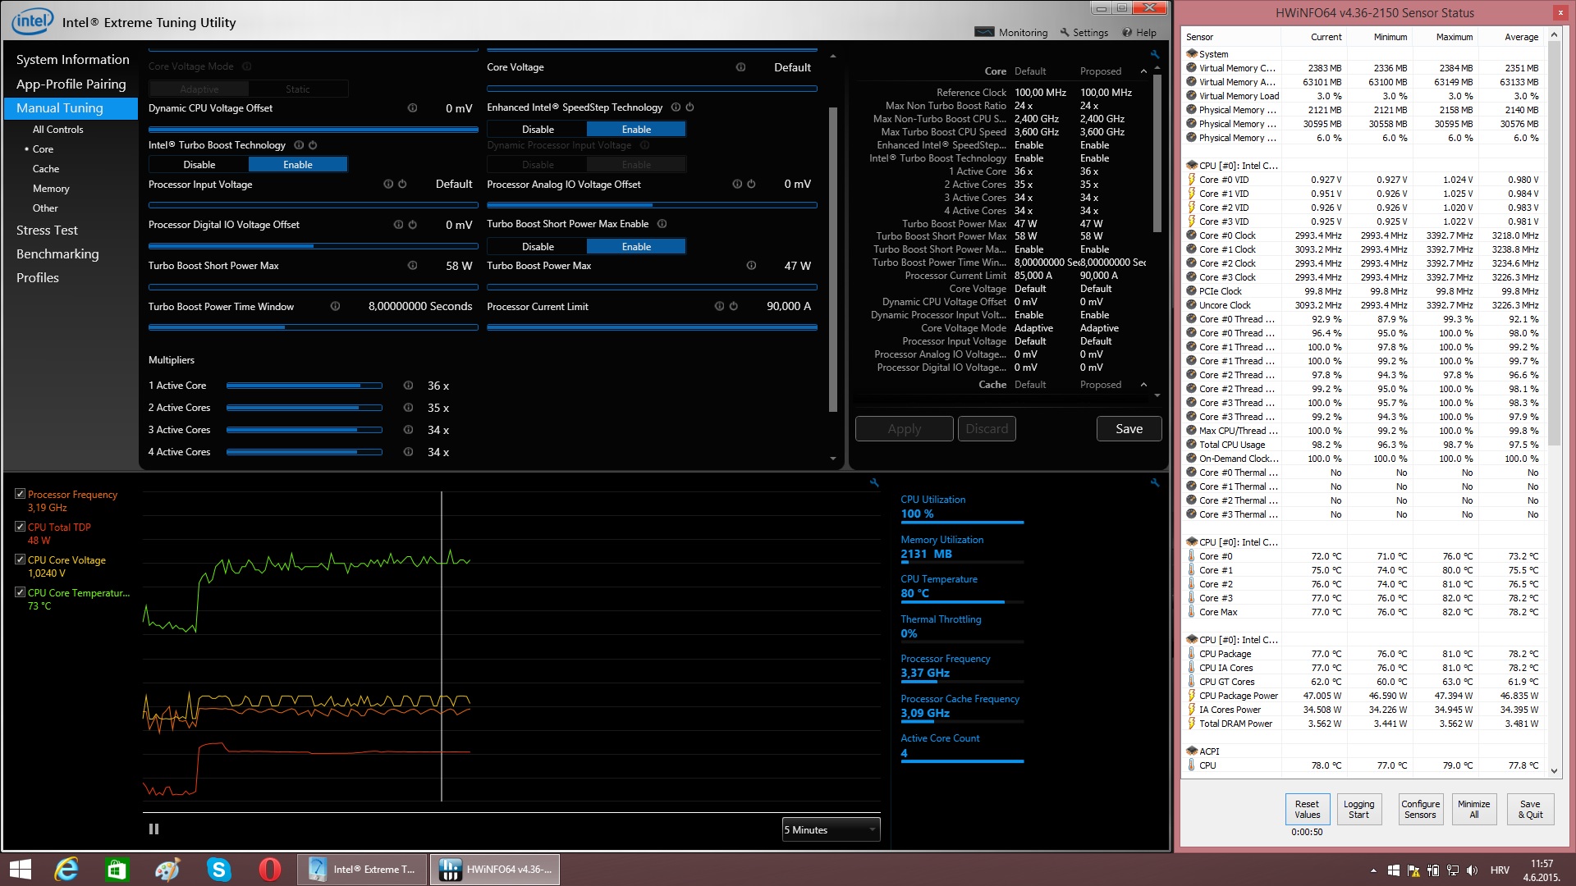Image resolution: width=1576 pixels, height=886 pixels.
Task: Click info icon for Processor Digital IO Voltage Offset
Action: (x=398, y=225)
